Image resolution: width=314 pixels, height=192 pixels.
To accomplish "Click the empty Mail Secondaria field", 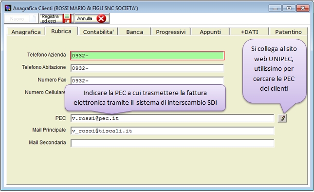I will click(172, 144).
